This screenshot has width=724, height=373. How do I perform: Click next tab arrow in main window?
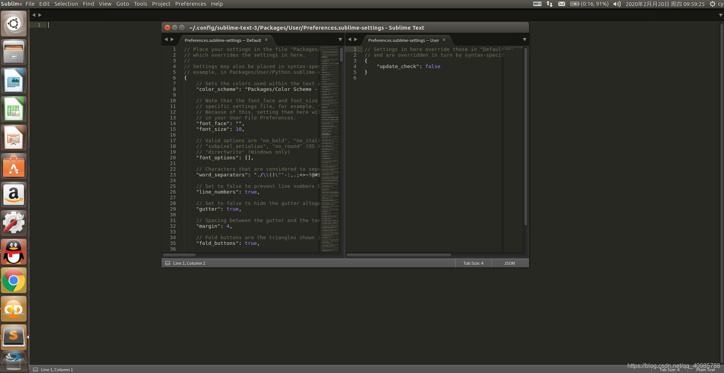point(40,15)
